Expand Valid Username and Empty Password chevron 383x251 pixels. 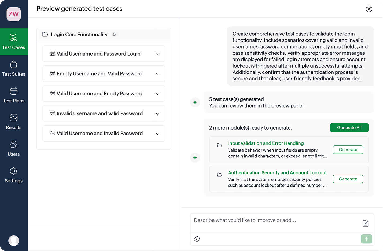(x=158, y=94)
